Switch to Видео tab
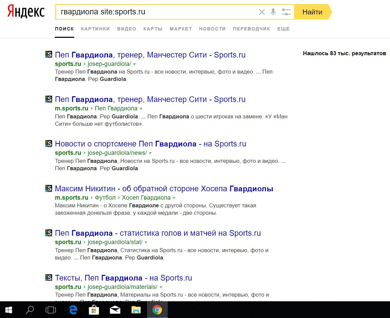390x318 pixels. 127,29
